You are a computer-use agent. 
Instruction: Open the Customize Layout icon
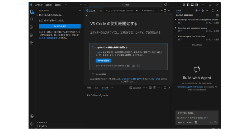pos(184,5)
